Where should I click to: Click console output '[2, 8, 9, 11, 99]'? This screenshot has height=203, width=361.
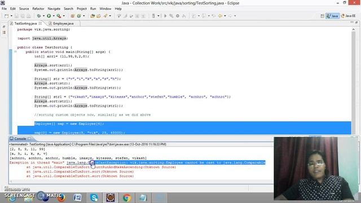tap(28, 149)
